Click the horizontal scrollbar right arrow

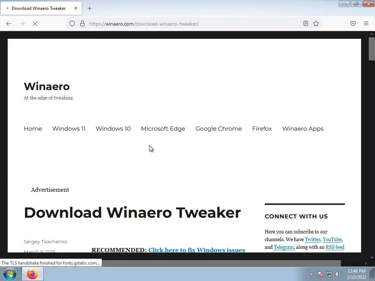coord(366,263)
